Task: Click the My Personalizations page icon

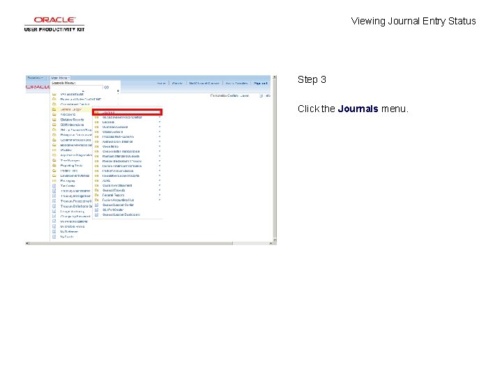Action: tap(54, 221)
